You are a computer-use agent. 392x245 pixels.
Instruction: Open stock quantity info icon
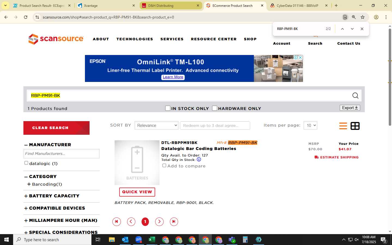click(199, 160)
